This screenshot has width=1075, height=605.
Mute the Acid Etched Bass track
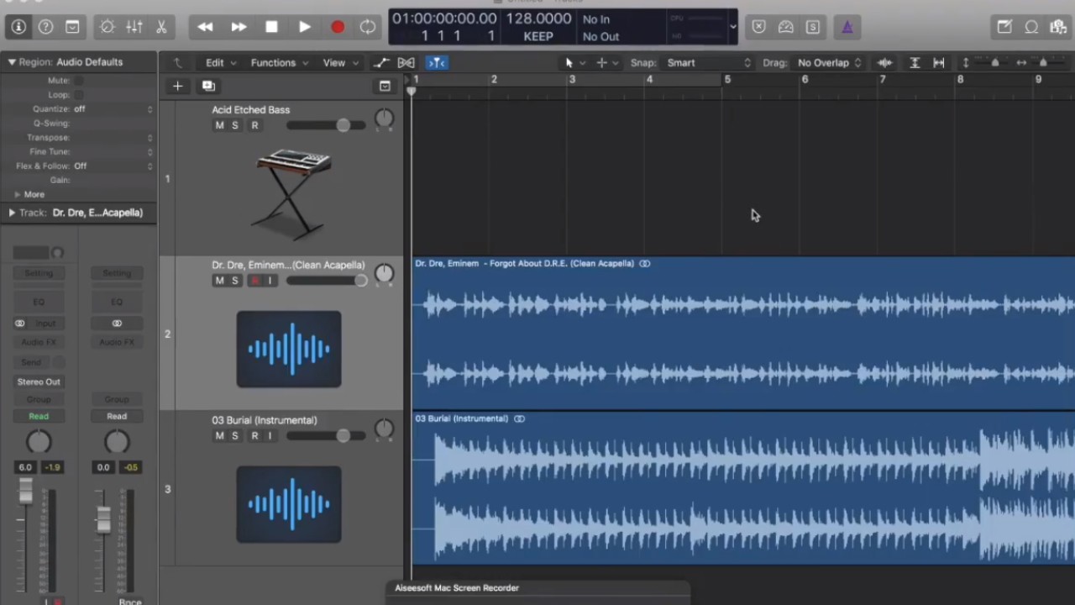click(x=219, y=124)
